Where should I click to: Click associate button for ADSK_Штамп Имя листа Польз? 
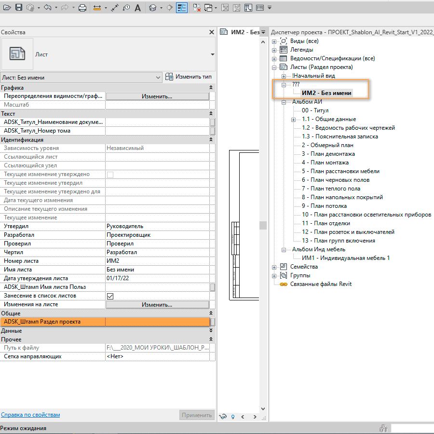tap(213, 287)
